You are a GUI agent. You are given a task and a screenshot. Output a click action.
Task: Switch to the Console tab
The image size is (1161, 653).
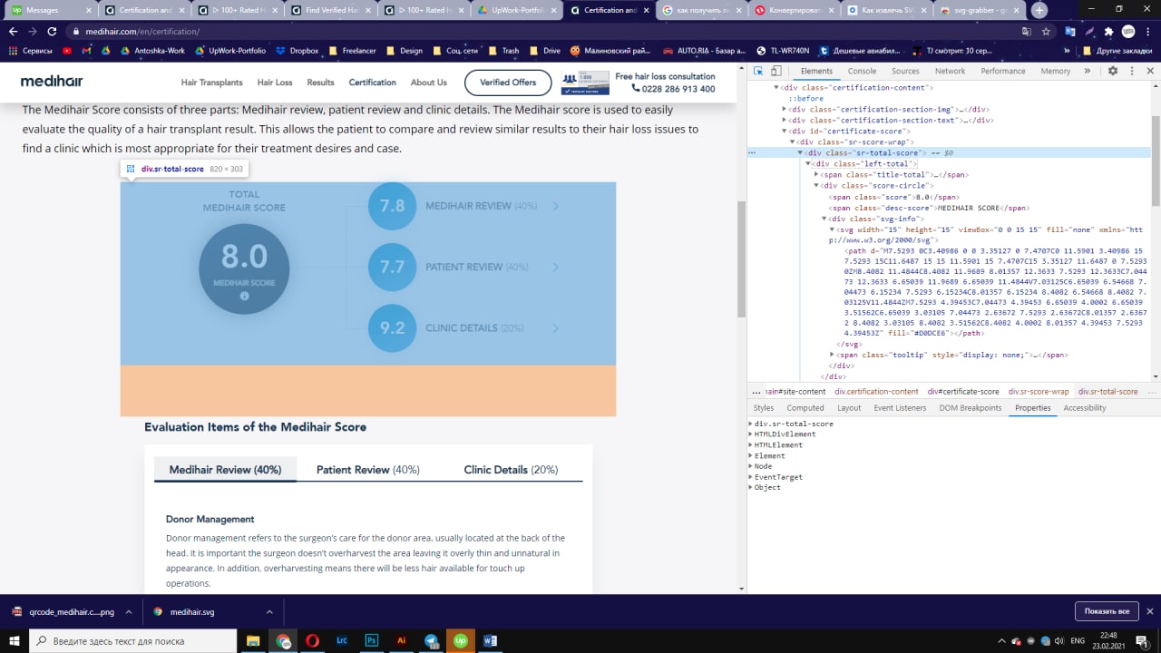pyautogui.click(x=862, y=71)
